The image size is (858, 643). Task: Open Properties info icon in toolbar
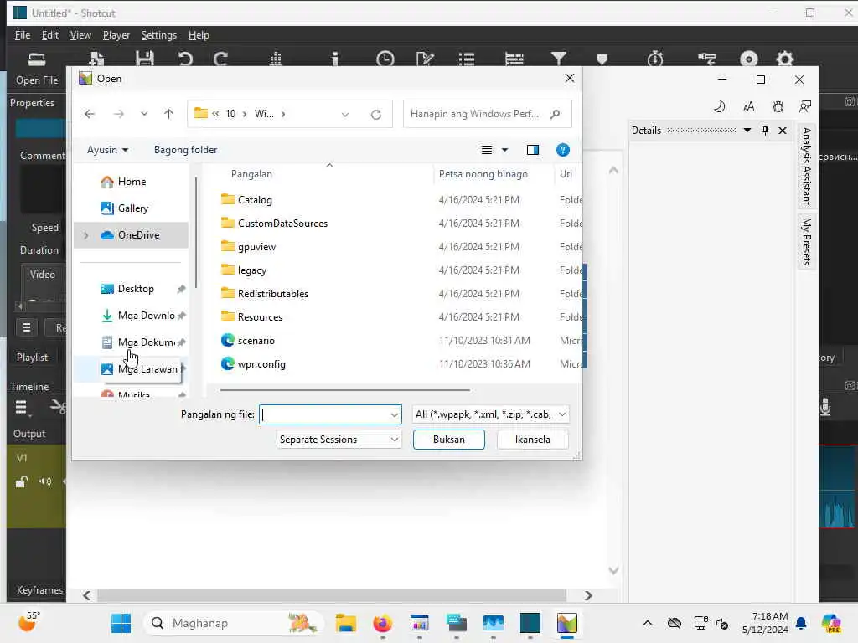click(335, 59)
